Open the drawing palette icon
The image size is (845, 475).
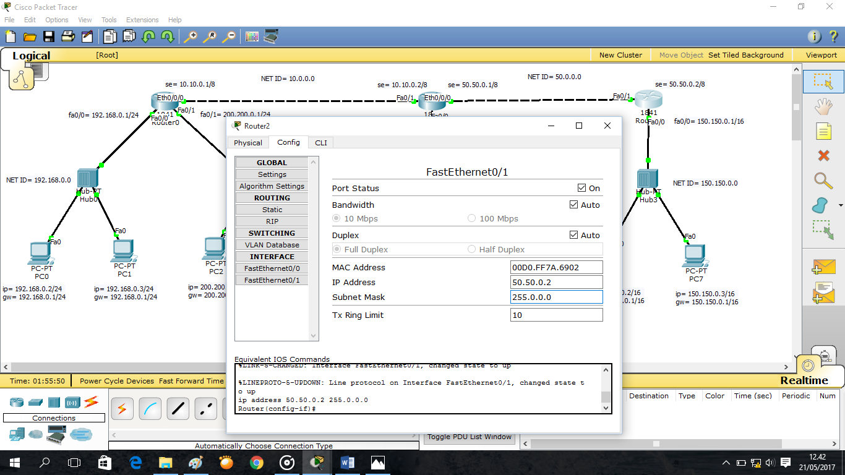click(252, 36)
